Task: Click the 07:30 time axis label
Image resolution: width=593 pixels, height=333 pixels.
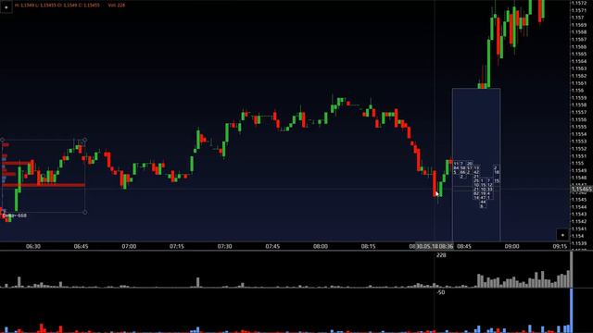Action: (224, 246)
